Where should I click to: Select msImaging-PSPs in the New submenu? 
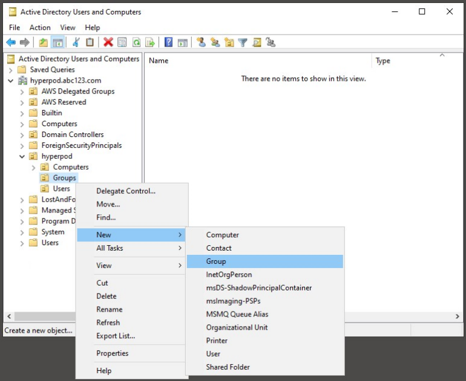pos(265,301)
